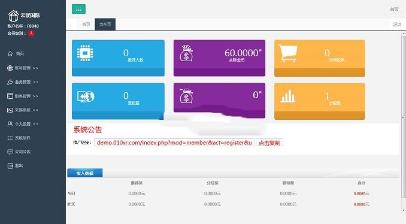Viewport: 406px width, 224px height.
Task: Click the wrench icon for 业务管理
Action: [x=10, y=82]
